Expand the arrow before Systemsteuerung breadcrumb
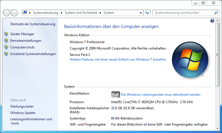Viewport: 222px width, 133px height. pos(30,13)
